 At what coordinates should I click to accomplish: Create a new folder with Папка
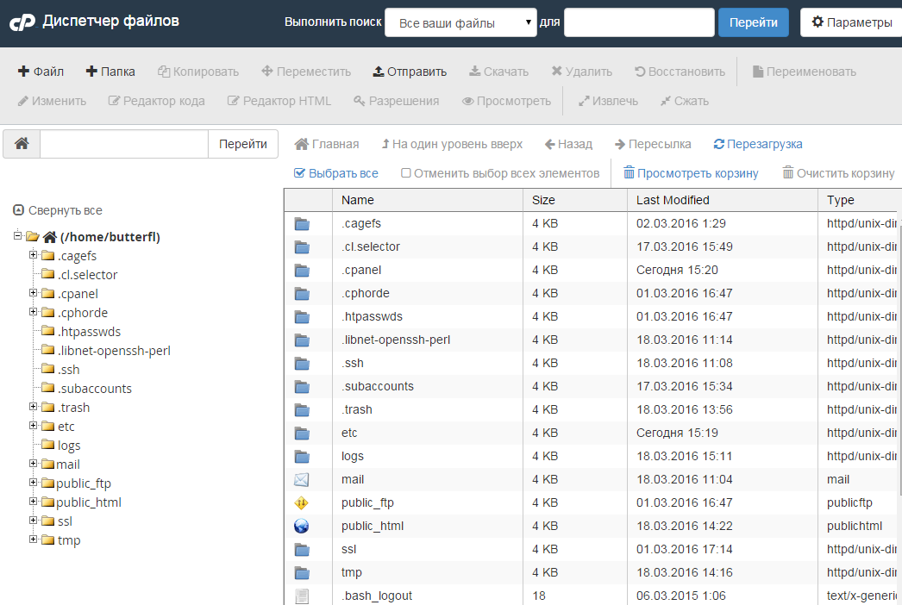coord(110,72)
